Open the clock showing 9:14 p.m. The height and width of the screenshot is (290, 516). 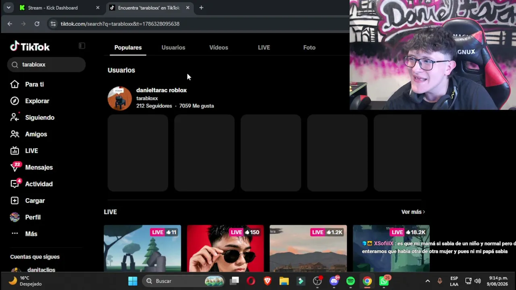pyautogui.click(x=498, y=281)
